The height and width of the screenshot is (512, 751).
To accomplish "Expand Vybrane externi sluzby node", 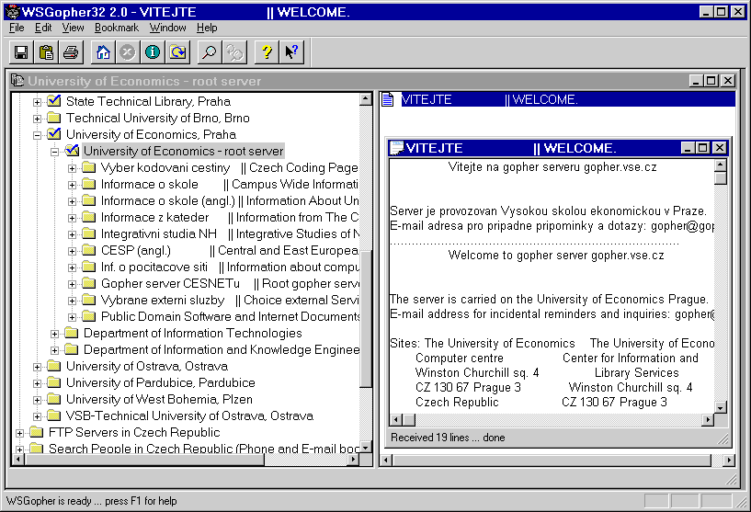I will pyautogui.click(x=72, y=301).
